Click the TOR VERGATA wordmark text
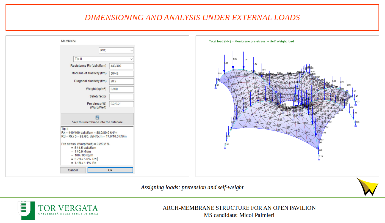 click(68, 208)
